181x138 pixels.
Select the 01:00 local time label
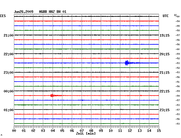[x=9, y=110]
